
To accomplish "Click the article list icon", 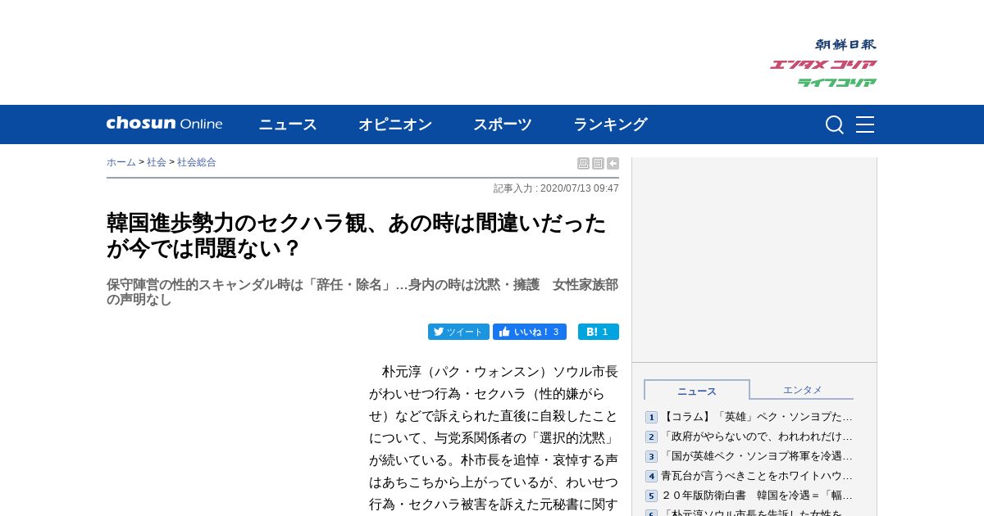I will click(598, 164).
